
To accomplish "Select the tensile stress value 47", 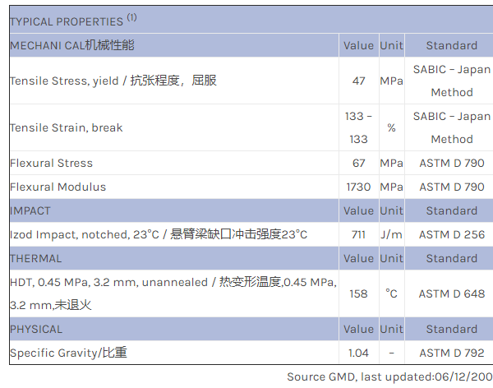I will (x=358, y=81).
